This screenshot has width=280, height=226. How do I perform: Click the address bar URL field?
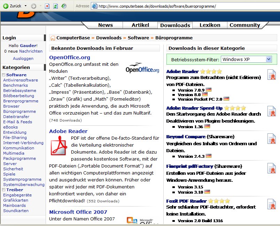(186, 6)
